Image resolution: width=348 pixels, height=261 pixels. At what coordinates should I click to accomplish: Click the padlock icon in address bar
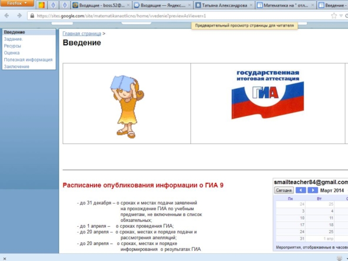tap(32, 16)
